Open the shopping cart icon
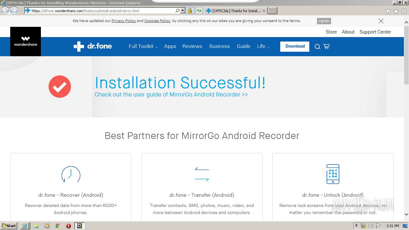The width and height of the screenshot is (409, 230). pos(326,47)
